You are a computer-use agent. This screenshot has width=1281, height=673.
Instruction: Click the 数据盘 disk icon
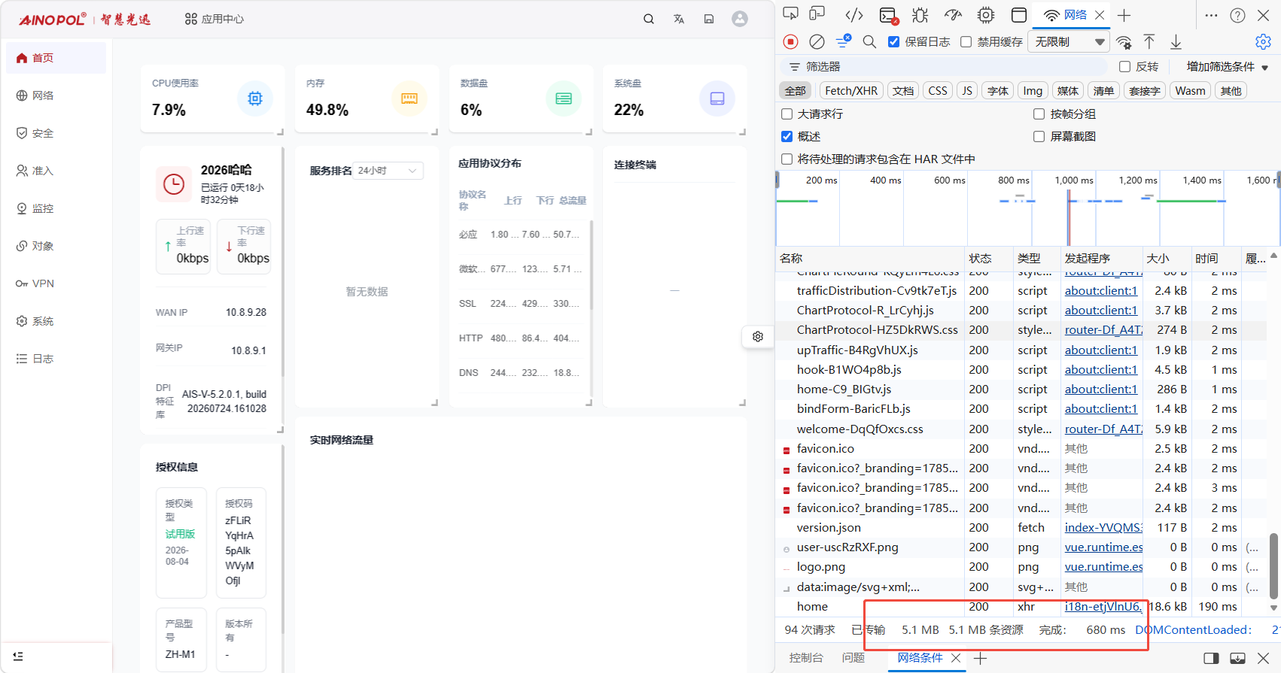tap(564, 99)
